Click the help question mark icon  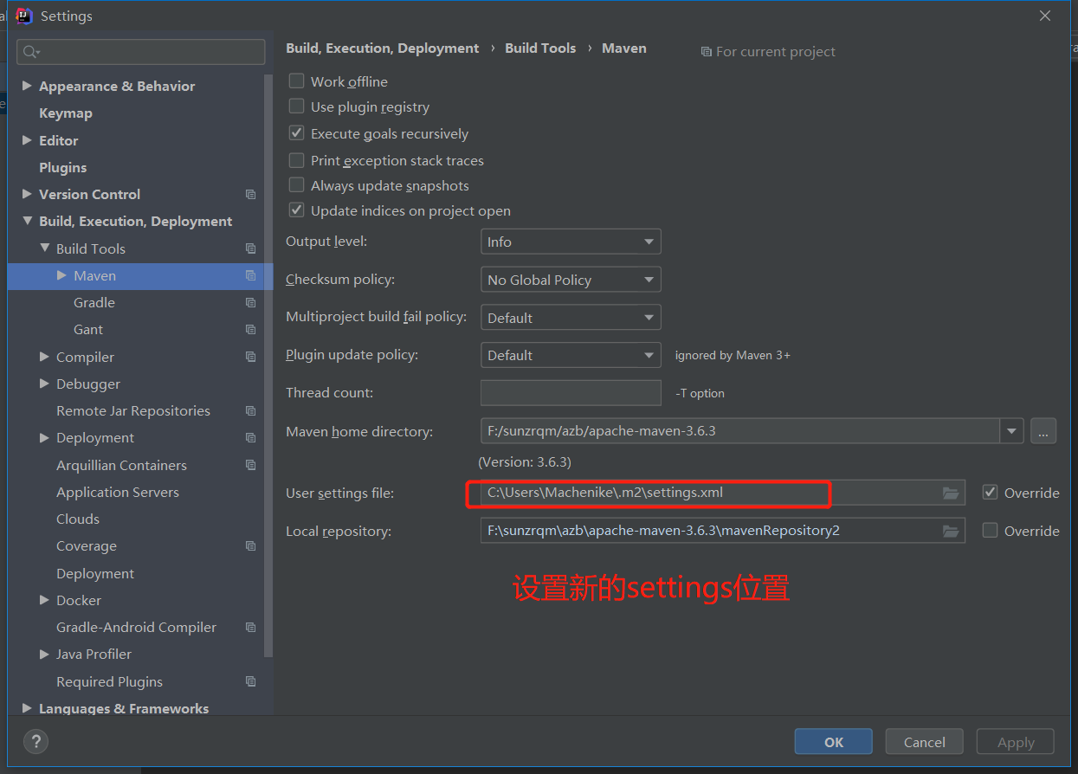pyautogui.click(x=36, y=741)
